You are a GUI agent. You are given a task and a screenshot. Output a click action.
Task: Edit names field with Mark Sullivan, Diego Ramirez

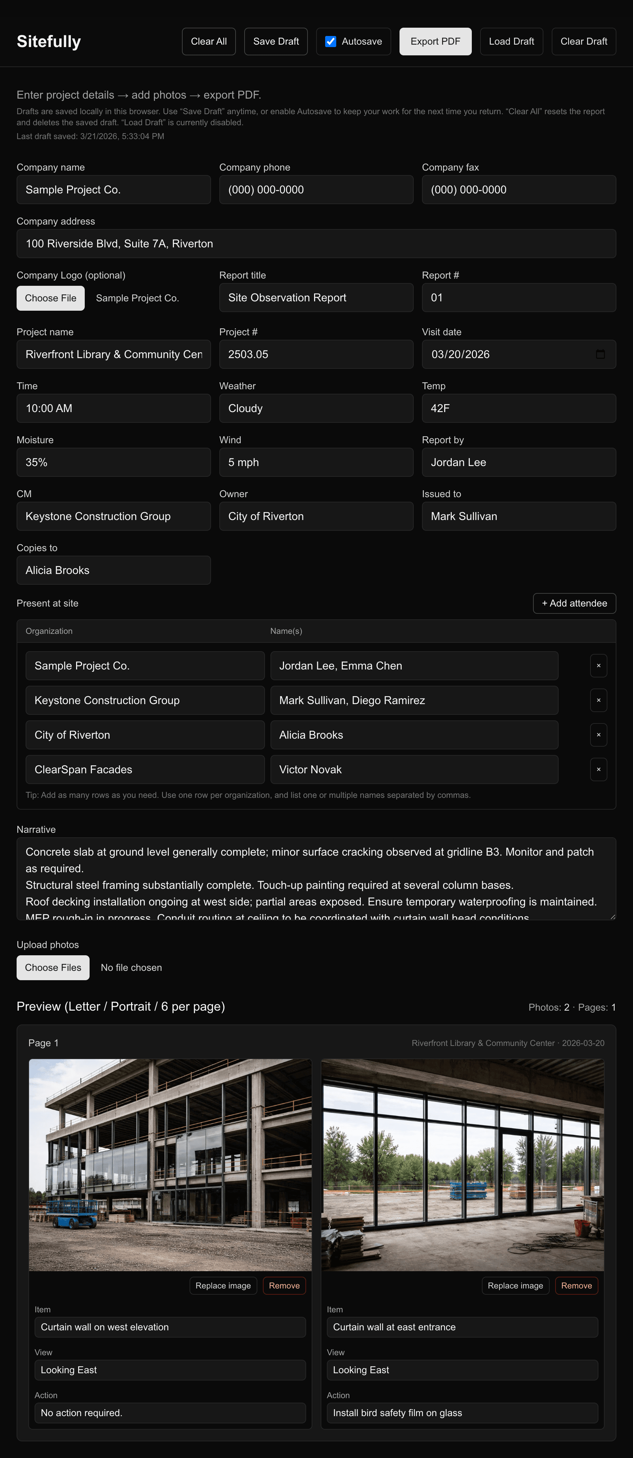point(414,700)
